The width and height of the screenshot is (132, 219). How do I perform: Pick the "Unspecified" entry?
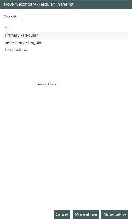pos(66,50)
